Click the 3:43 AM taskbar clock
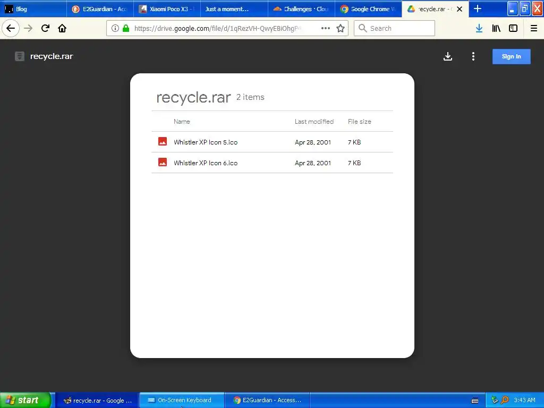This screenshot has width=544, height=408. tap(524, 400)
